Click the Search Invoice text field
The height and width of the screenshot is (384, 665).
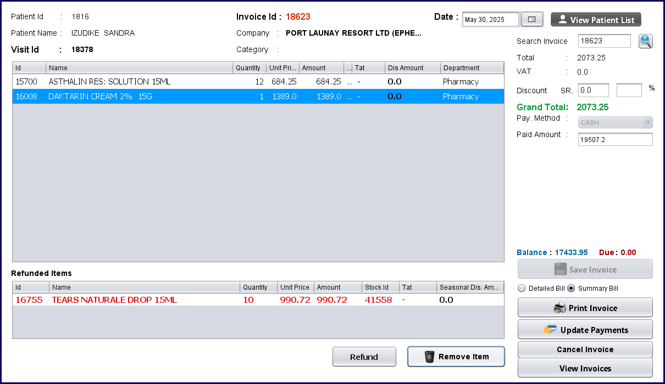[604, 41]
